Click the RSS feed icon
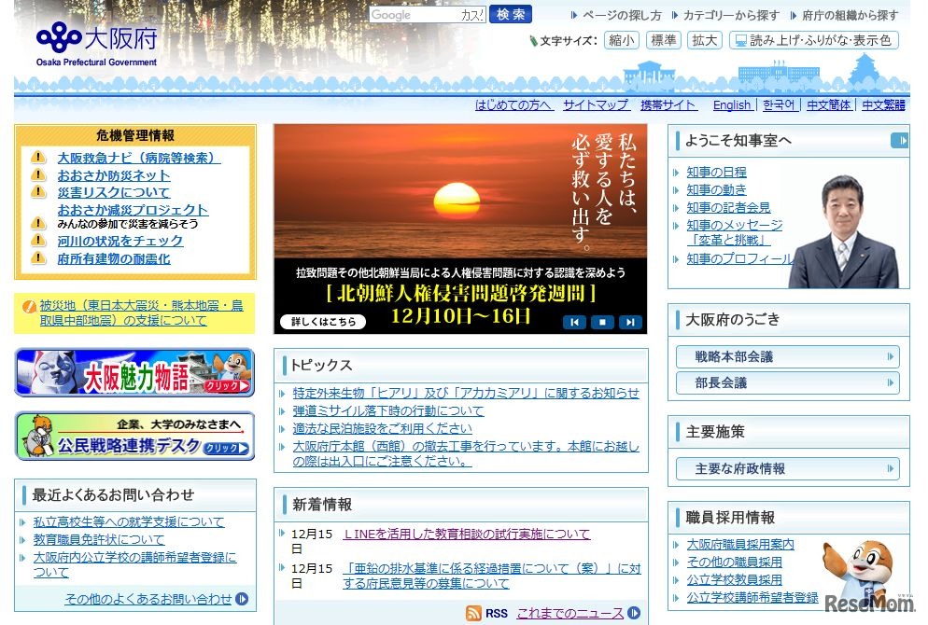 pyautogui.click(x=473, y=613)
